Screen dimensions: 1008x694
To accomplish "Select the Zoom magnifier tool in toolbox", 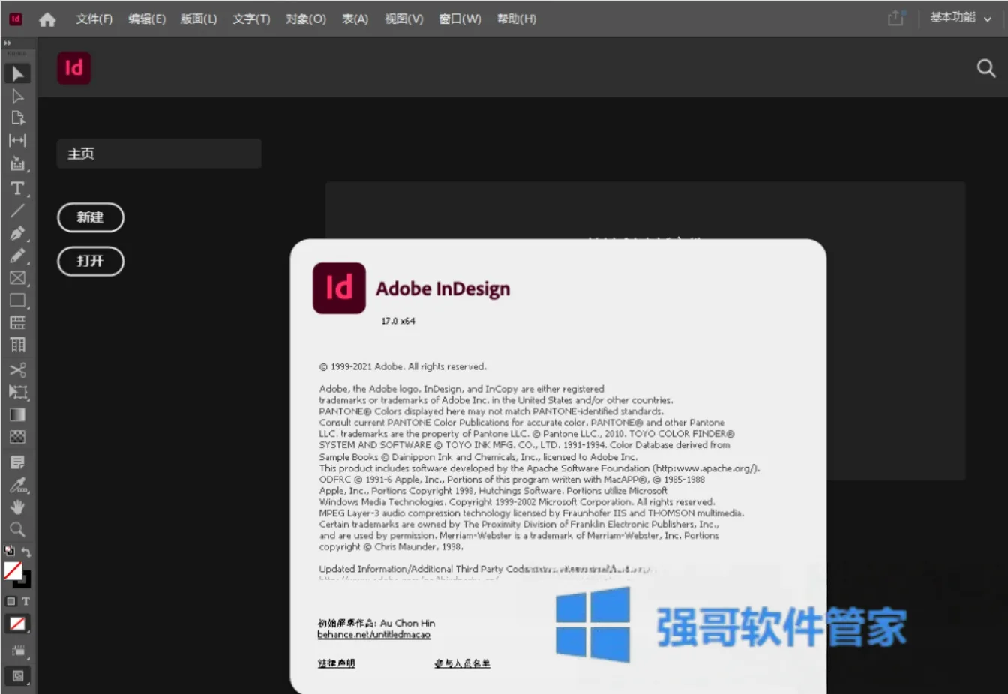I will (17, 530).
